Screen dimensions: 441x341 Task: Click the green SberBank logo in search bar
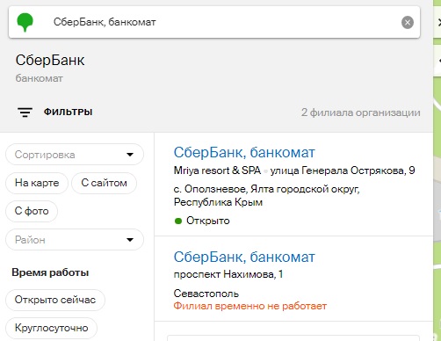25,22
